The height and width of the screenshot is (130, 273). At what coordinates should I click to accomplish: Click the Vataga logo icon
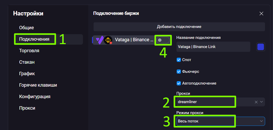tap(99, 40)
